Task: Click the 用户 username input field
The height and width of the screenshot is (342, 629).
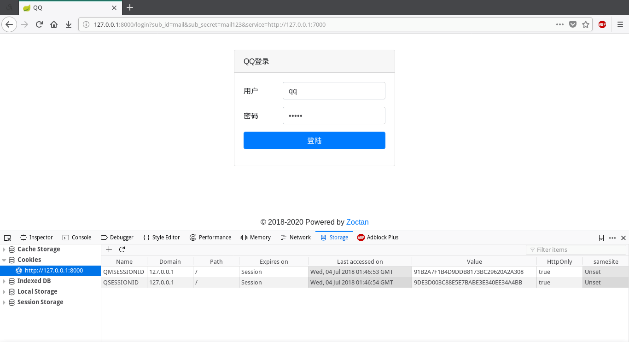Action: (333, 91)
